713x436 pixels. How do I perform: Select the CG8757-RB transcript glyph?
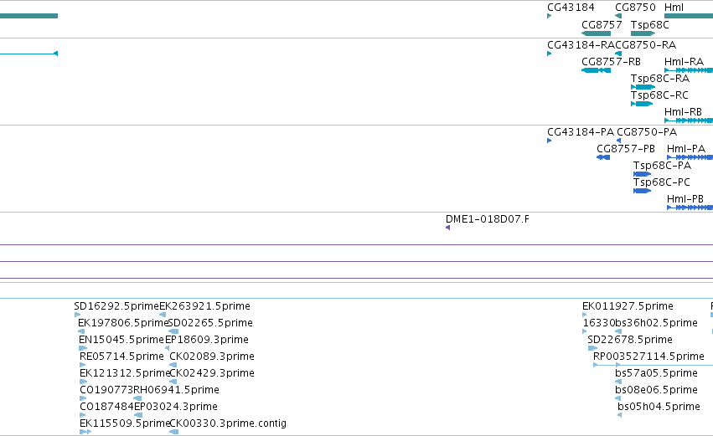point(597,70)
